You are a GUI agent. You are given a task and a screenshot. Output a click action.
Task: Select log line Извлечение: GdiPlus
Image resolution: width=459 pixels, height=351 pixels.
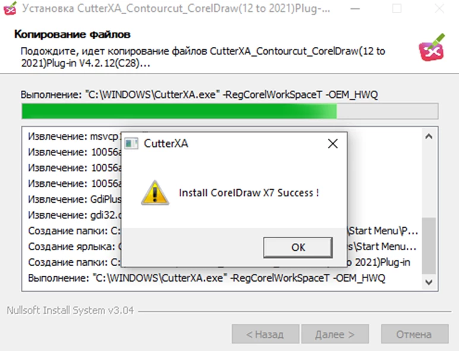75,199
